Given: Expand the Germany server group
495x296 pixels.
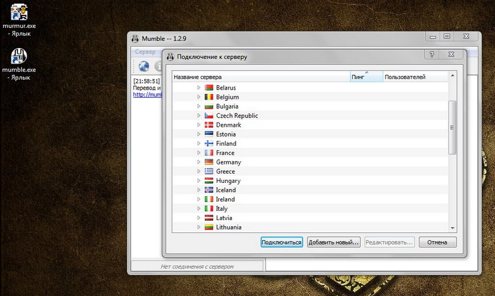Looking at the screenshot, I should tap(199, 162).
